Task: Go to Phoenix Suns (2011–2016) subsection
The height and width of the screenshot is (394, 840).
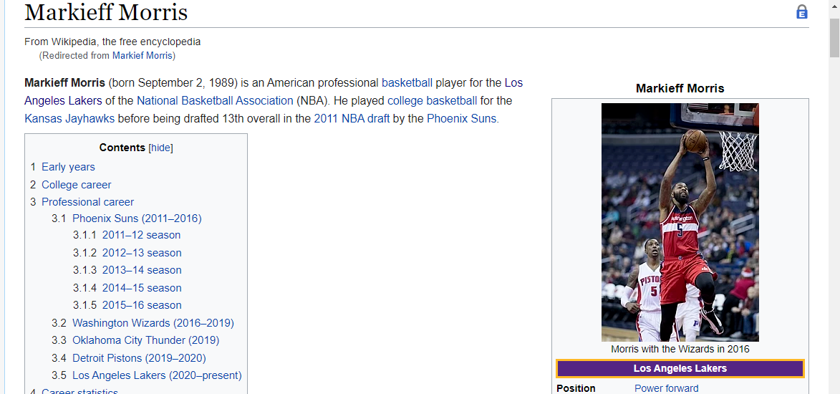Action: click(137, 218)
